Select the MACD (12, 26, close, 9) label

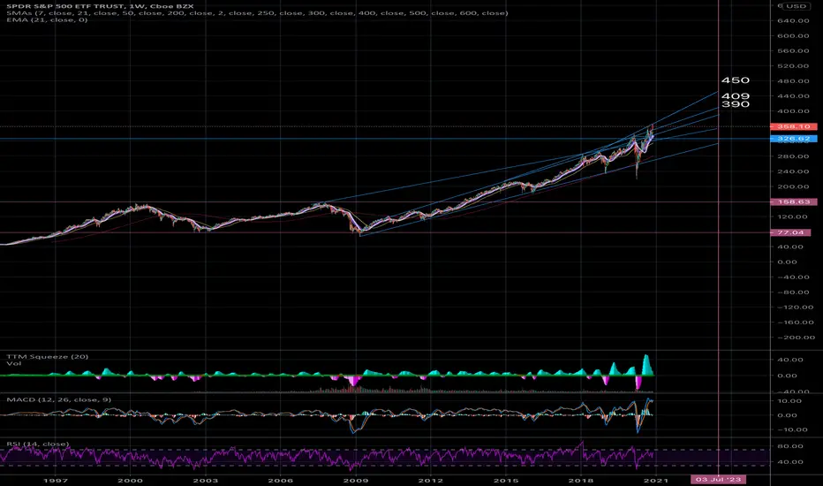[x=59, y=399]
